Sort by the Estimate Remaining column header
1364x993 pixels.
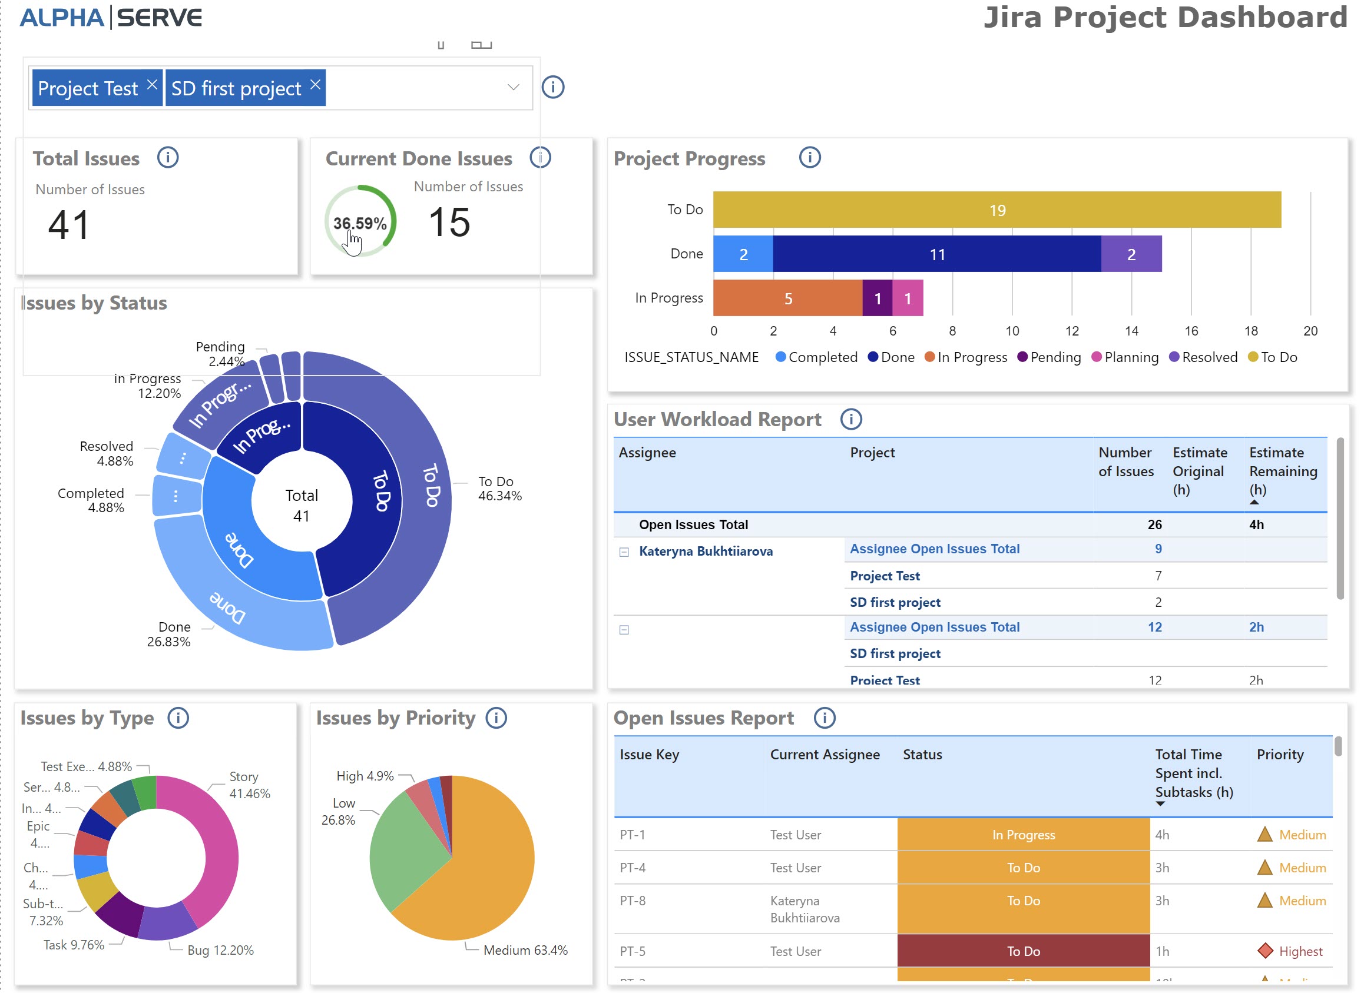coord(1283,471)
